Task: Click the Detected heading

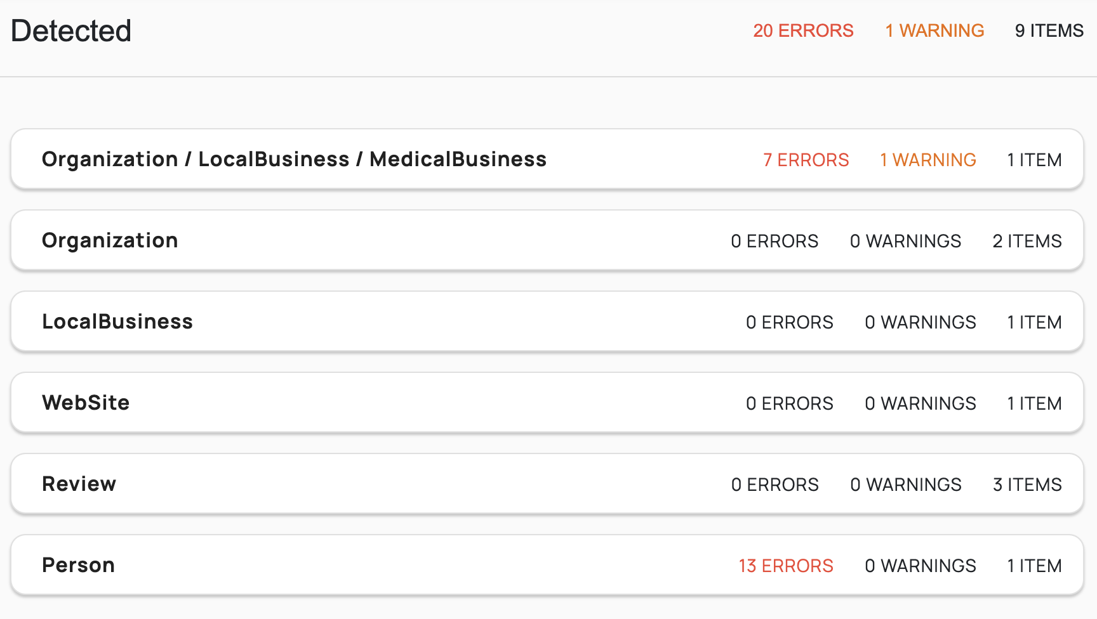Action: coord(71,30)
